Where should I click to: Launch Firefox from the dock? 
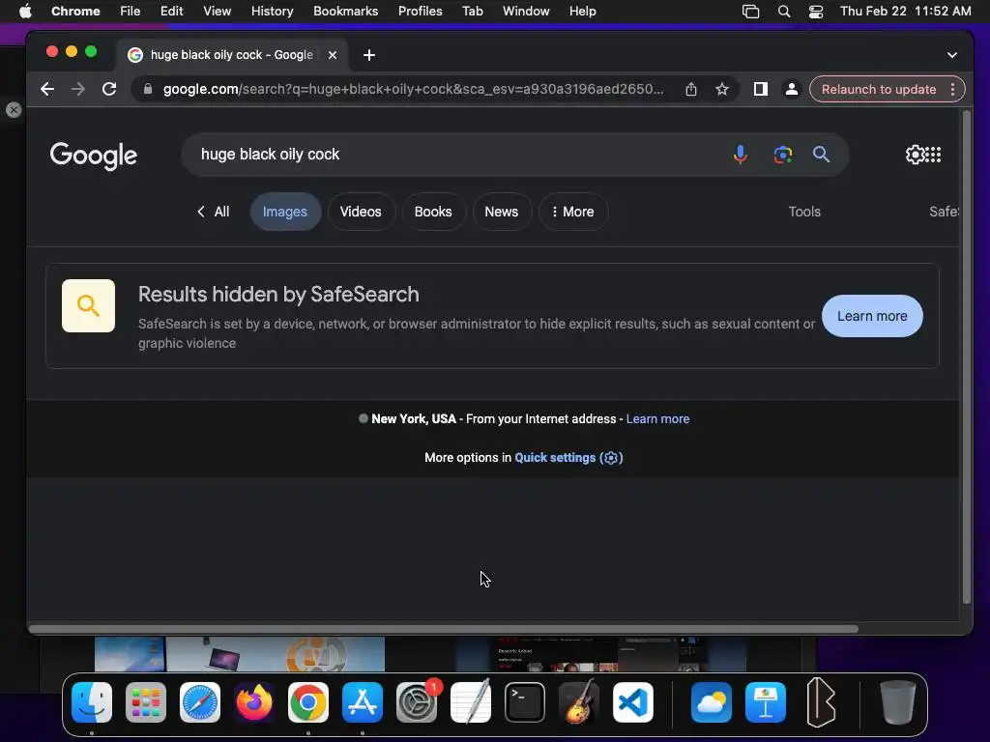point(254,702)
